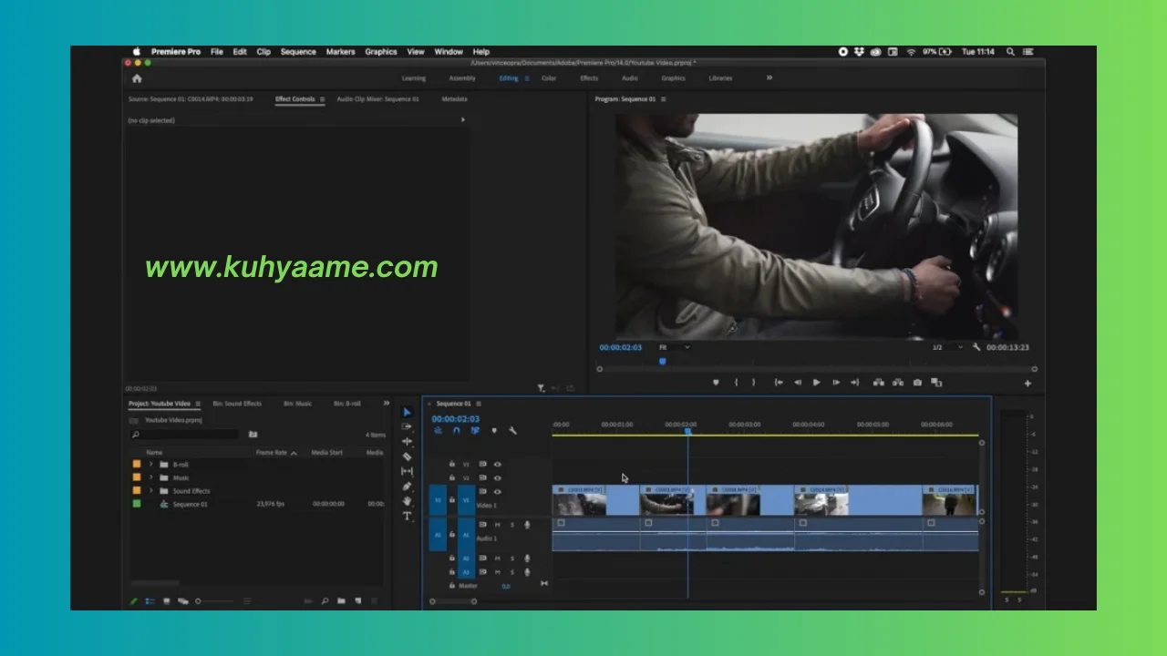Sort by the Frame Rate column

click(x=272, y=453)
